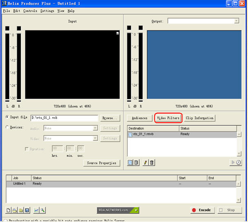Enable the Duration checkbox
The width and height of the screenshot is (248, 222).
point(27,149)
